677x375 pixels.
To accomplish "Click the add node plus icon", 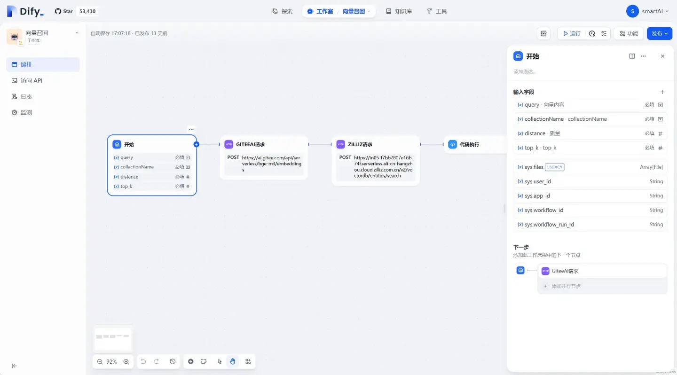I will tap(191, 361).
